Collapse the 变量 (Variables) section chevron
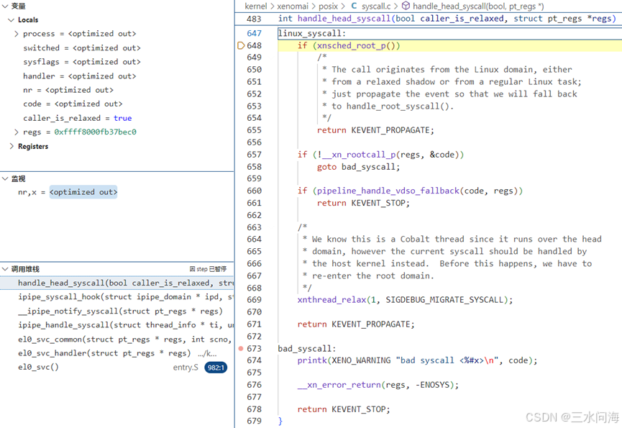This screenshot has width=622, height=428. pos(5,6)
